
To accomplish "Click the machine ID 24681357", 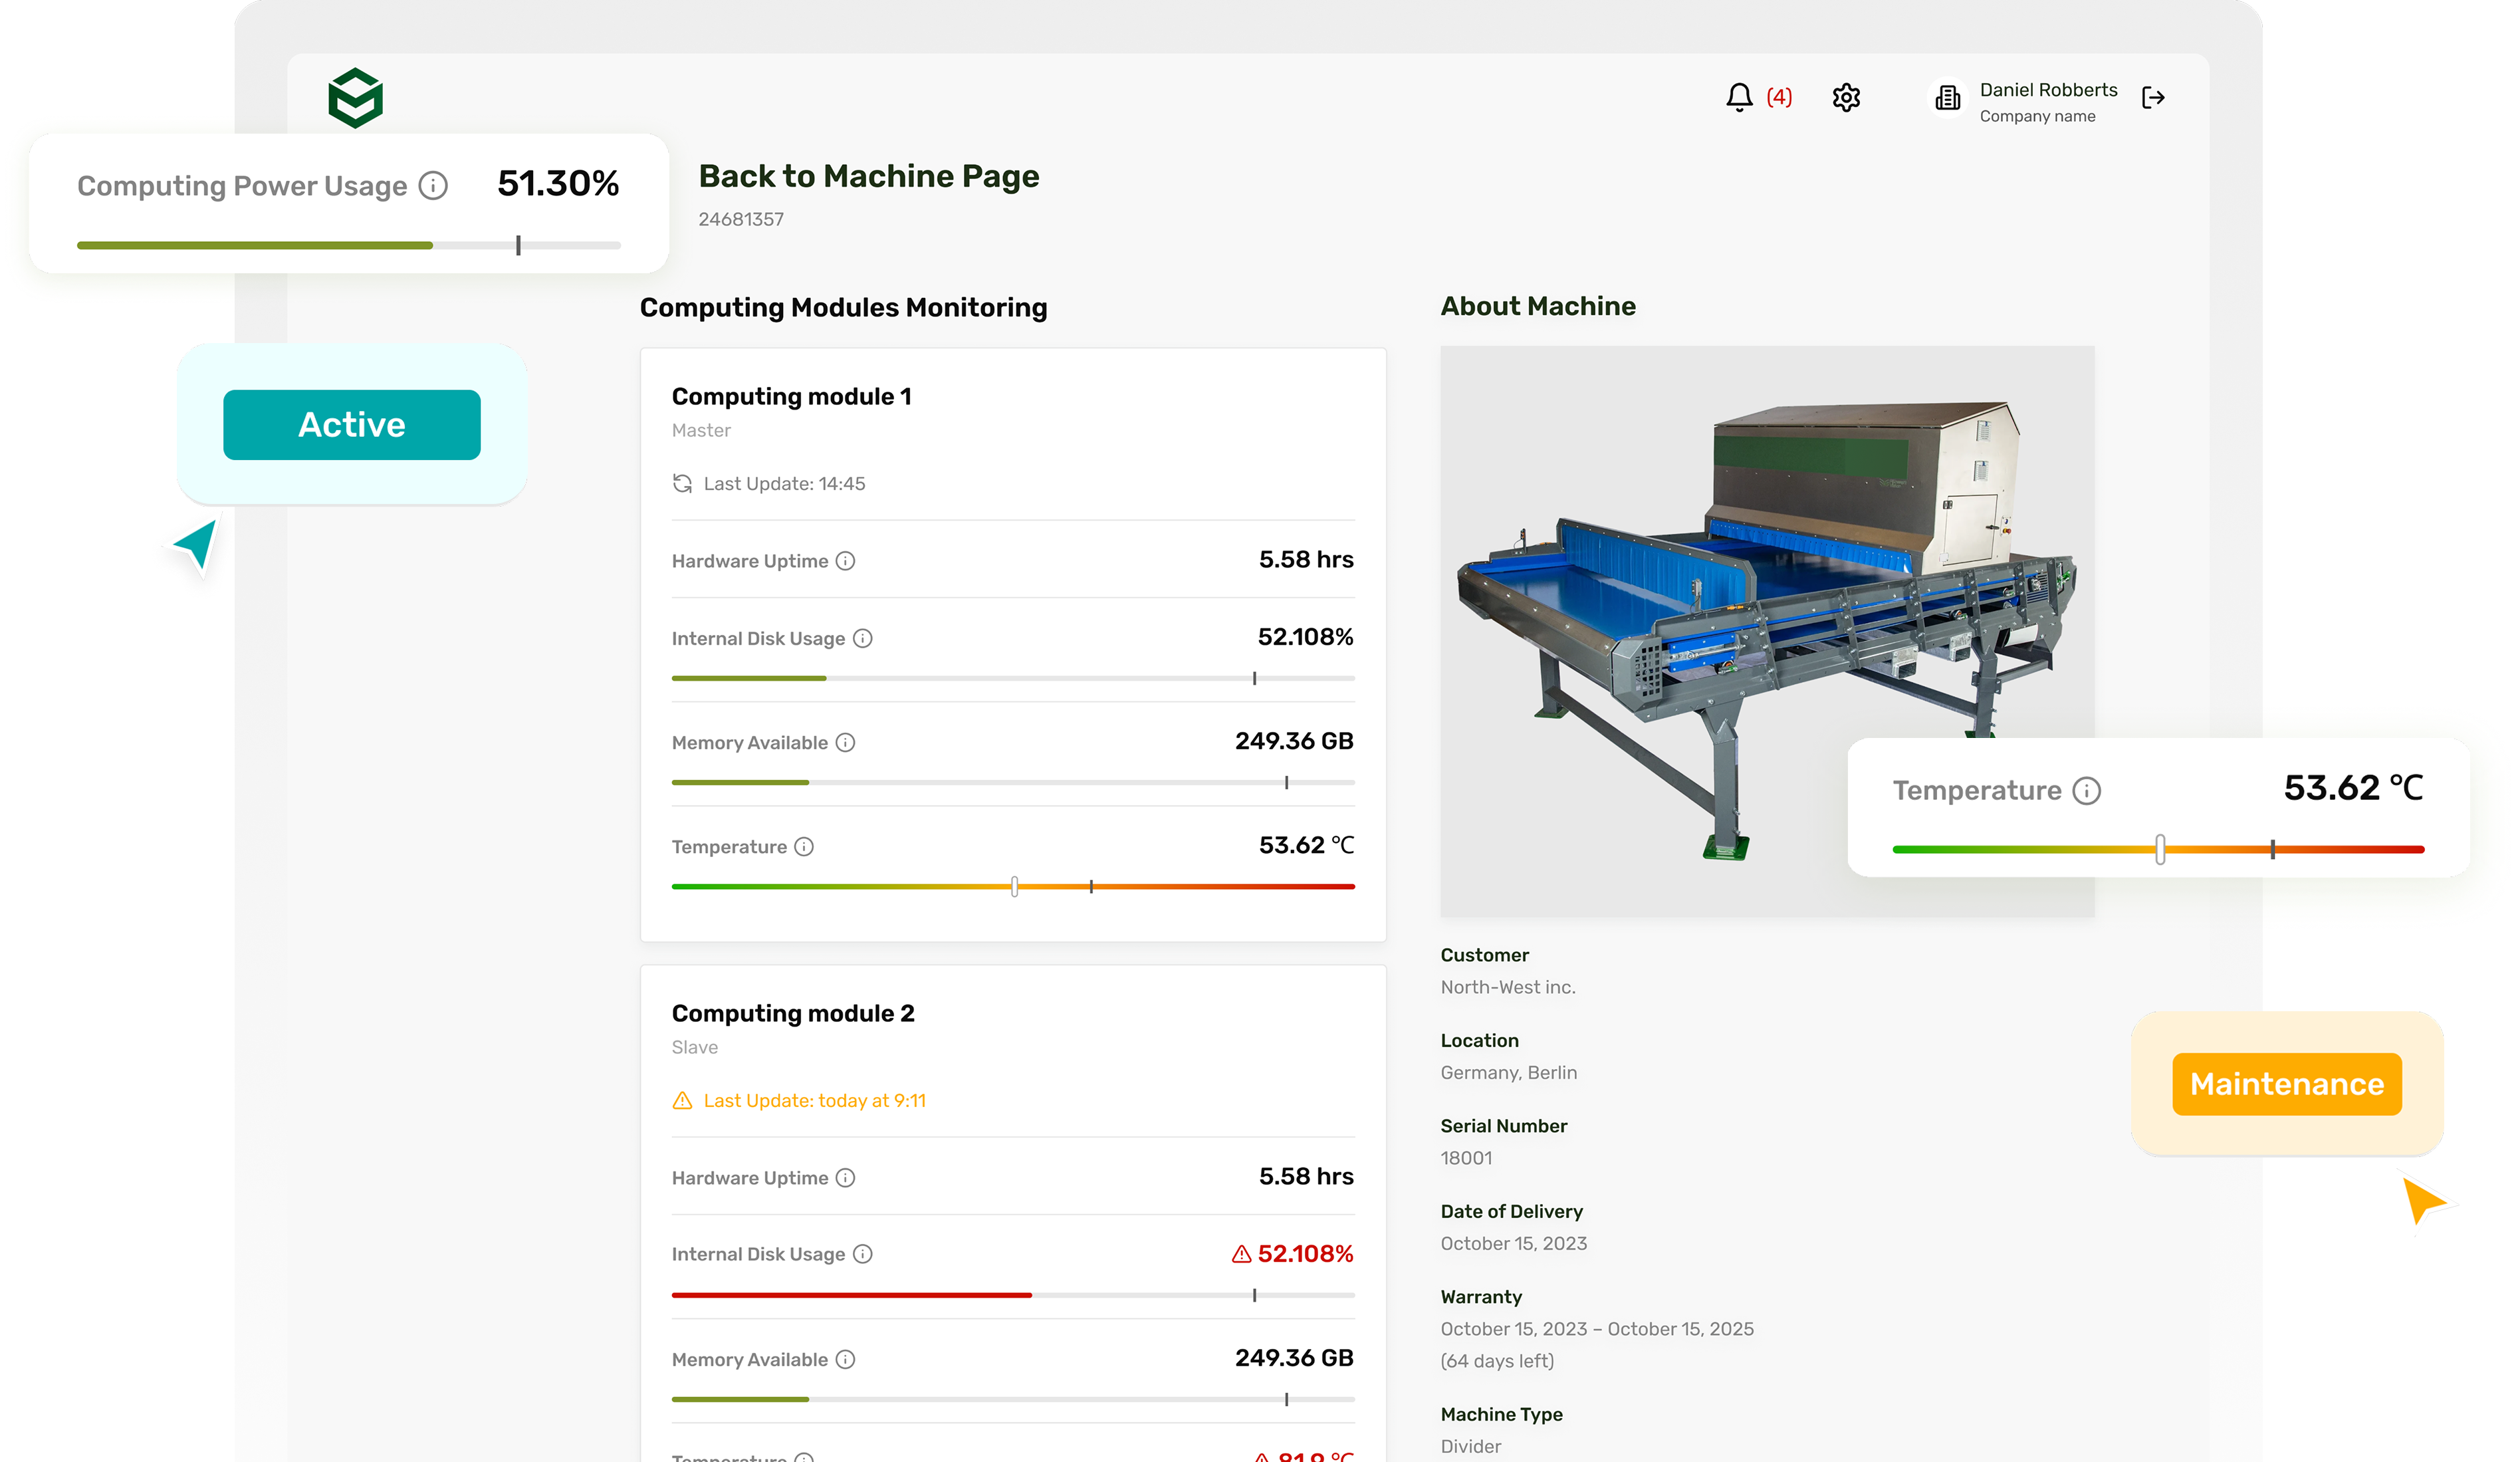I will 741,219.
